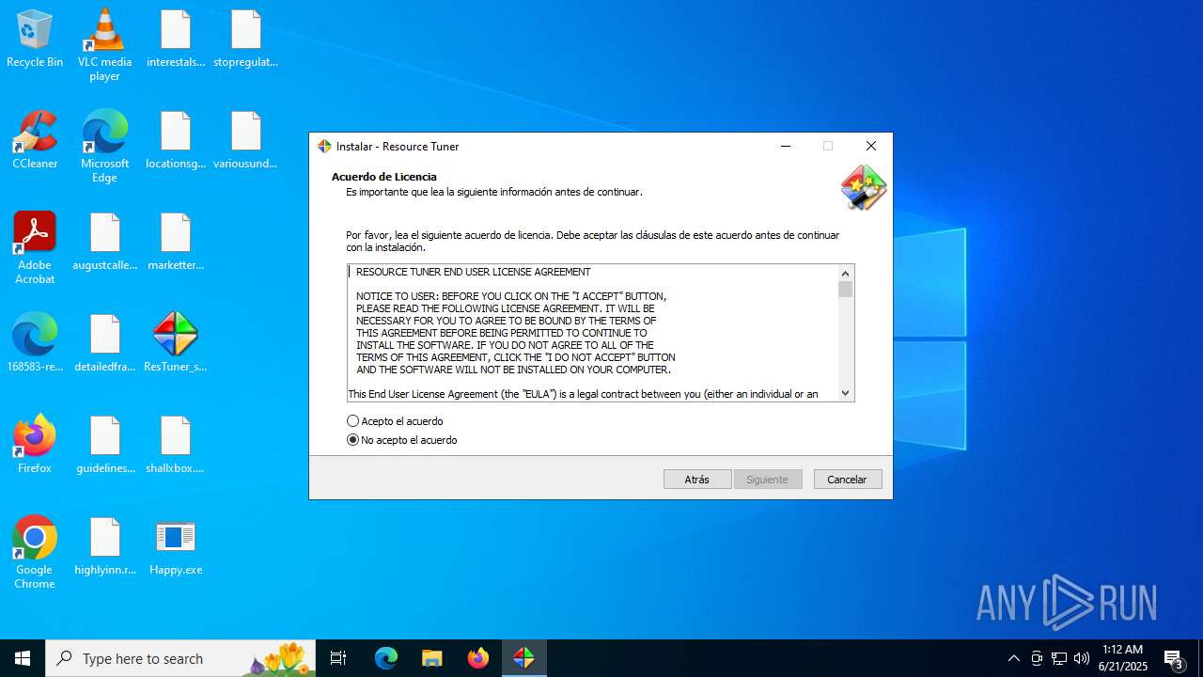Click the Meet Now tray icon
The image size is (1203, 677).
pos(1037,658)
